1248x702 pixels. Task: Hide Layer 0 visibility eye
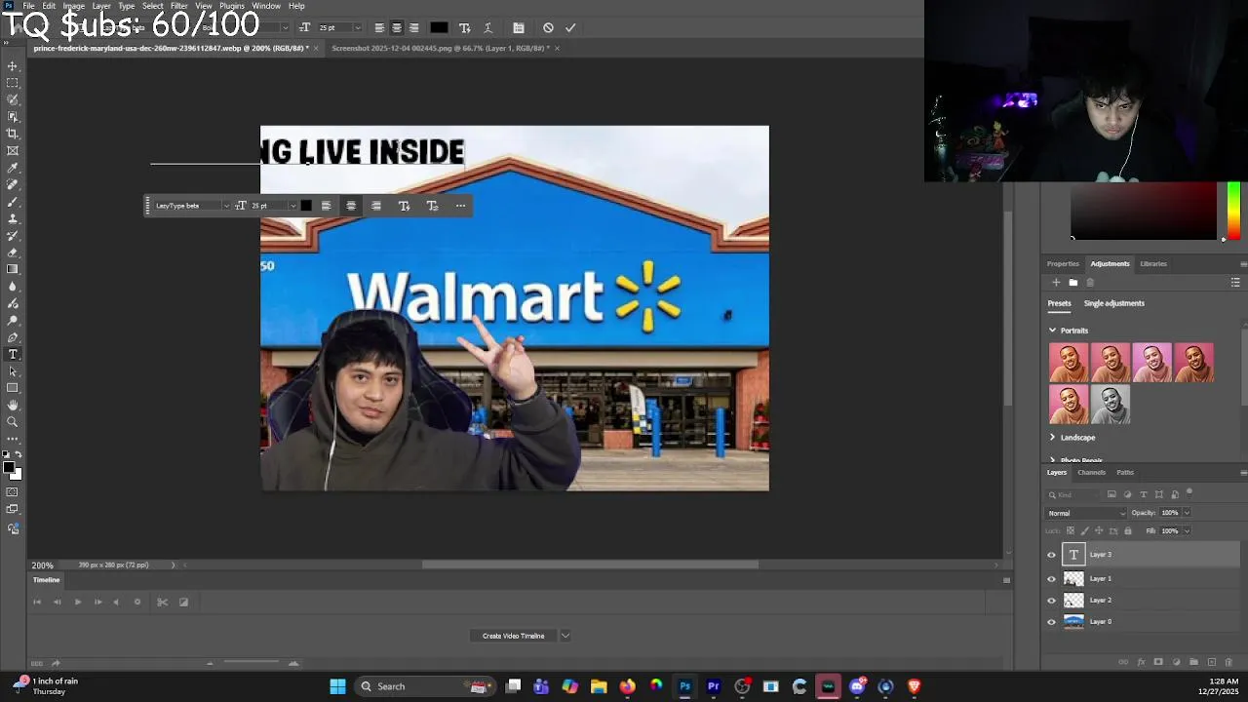[x=1051, y=622]
